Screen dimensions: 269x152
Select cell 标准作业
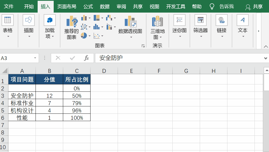click(x=22, y=103)
